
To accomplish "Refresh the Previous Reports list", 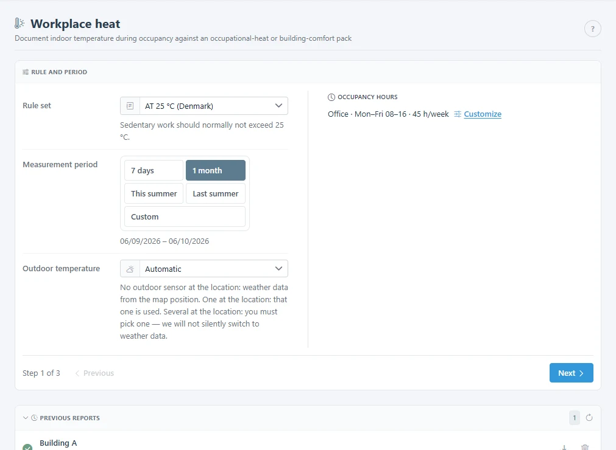I will [589, 417].
